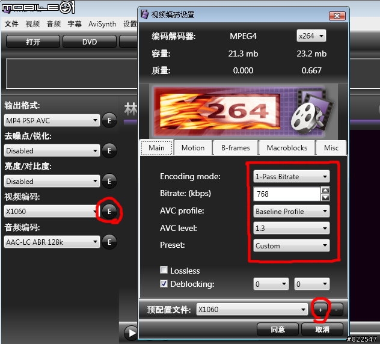This screenshot has width=380, height=344.
Task: Switch to the Misc tab
Action: click(x=331, y=147)
